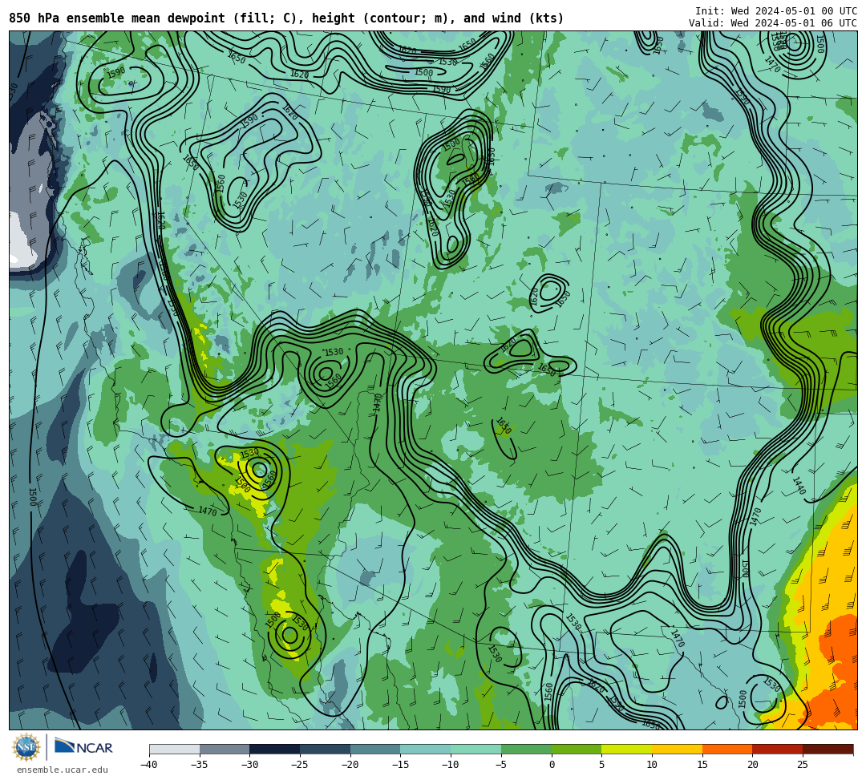Pick the yellow-green 5 to 10 colorbar segment
This screenshot has height=780, width=866.
click(627, 749)
